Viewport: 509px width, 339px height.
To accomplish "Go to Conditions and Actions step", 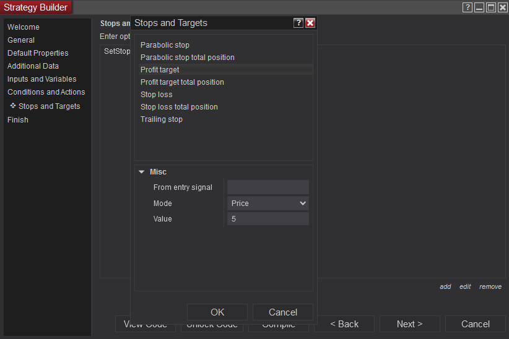I will click(46, 92).
